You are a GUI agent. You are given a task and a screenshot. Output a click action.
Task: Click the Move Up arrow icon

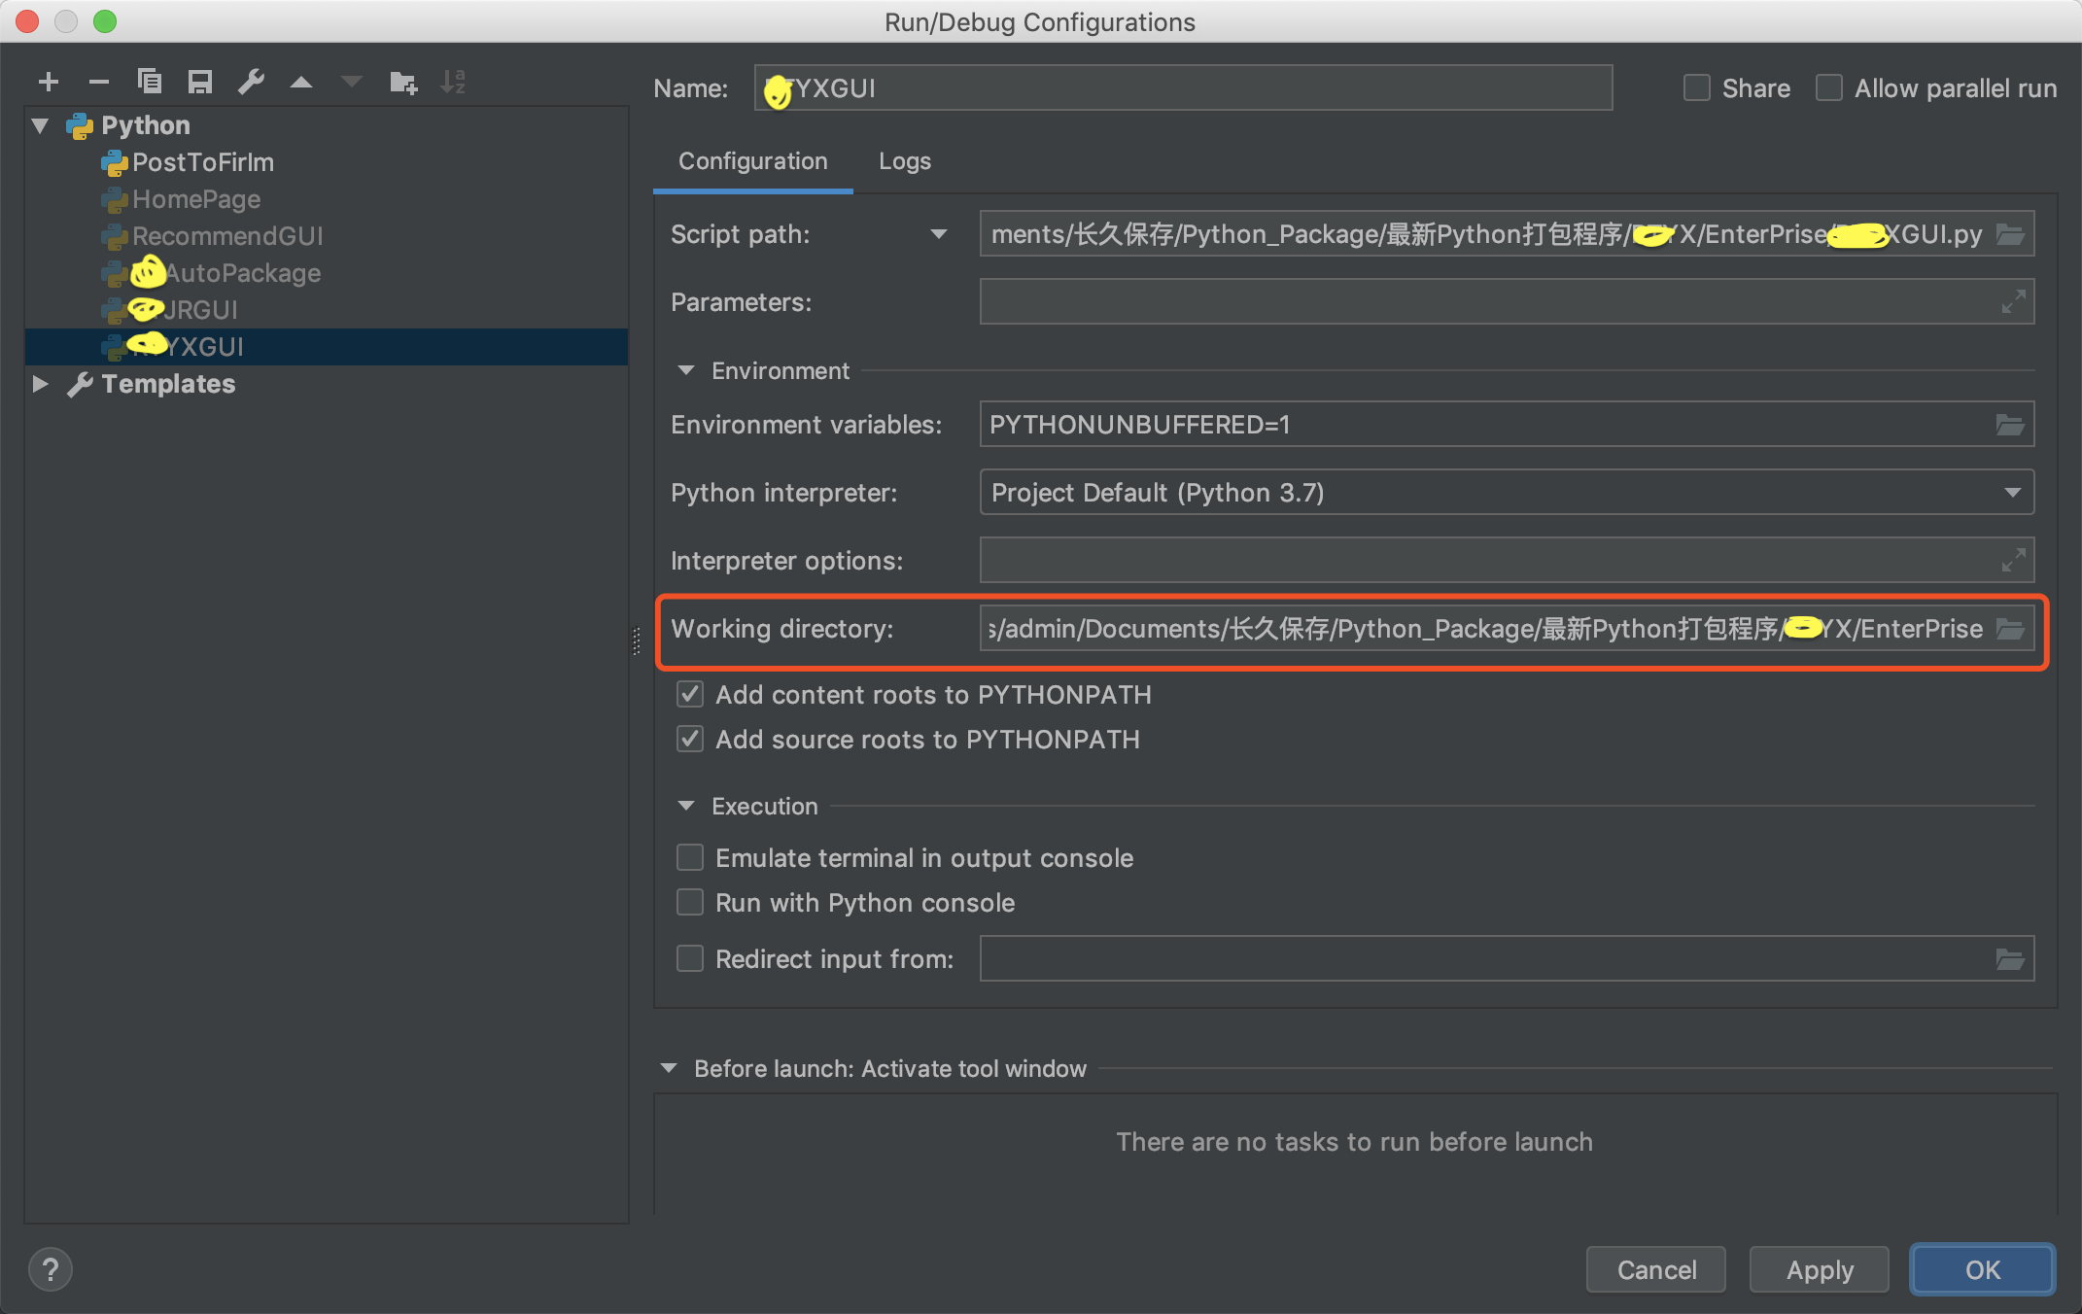(301, 83)
